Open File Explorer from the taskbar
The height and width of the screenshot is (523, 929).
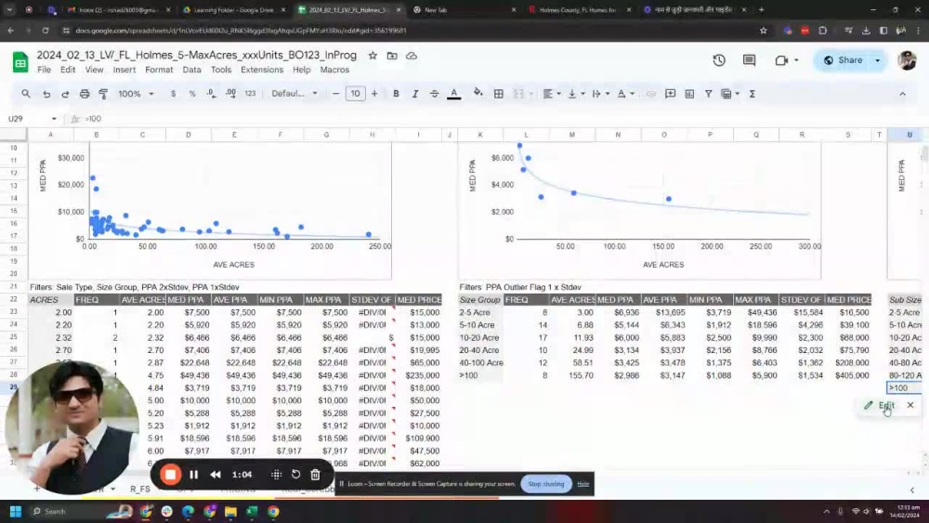pyautogui.click(x=230, y=511)
